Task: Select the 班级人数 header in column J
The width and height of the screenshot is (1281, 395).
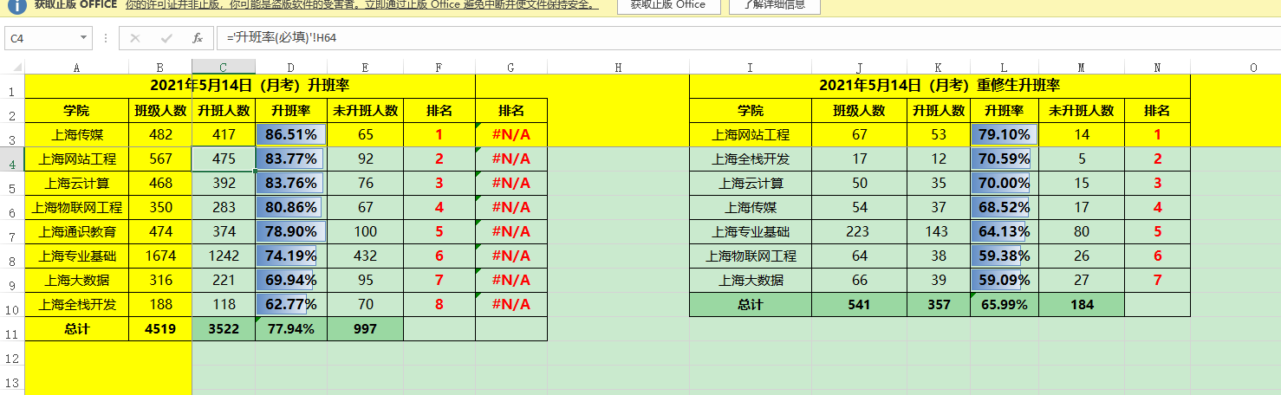Action: pyautogui.click(x=859, y=111)
